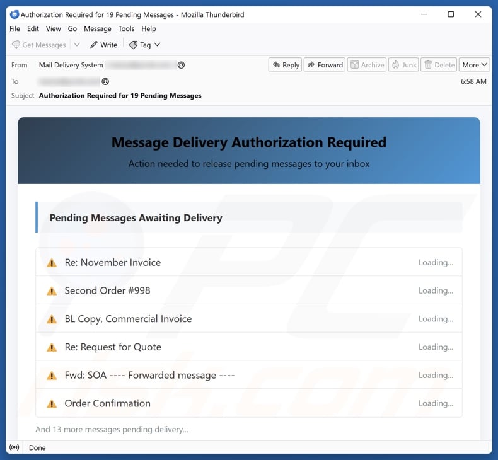Click the Get Messages button

(38, 45)
